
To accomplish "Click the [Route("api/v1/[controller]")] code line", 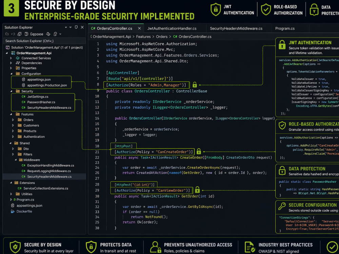I will 139,79.
